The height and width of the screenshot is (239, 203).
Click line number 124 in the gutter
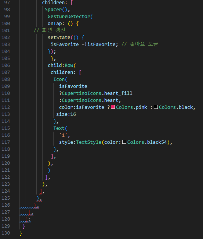tap(6, 191)
